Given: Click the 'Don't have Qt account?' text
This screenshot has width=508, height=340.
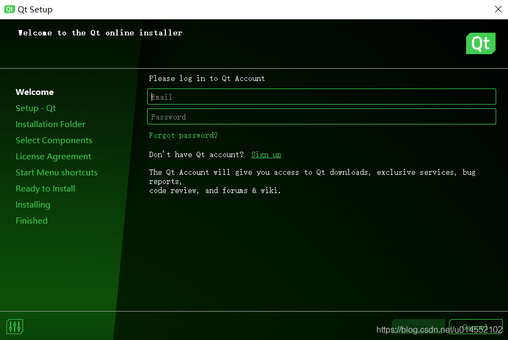Looking at the screenshot, I should point(197,154).
